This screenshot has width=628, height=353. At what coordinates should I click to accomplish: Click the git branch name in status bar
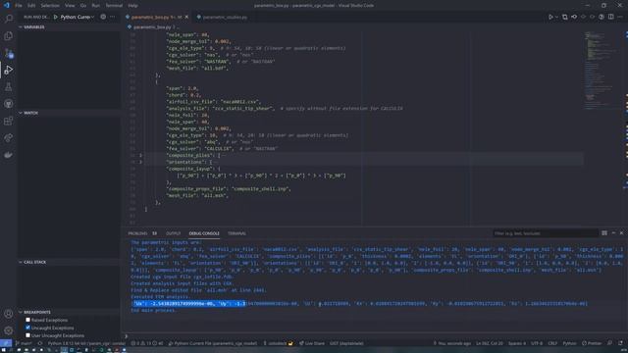click(x=24, y=343)
